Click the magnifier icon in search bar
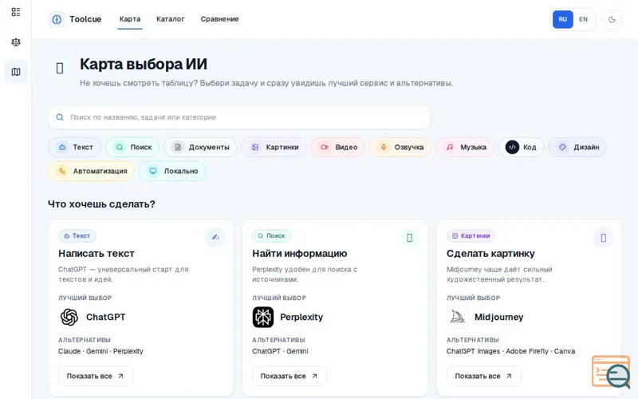The height and width of the screenshot is (399, 638). 60,117
